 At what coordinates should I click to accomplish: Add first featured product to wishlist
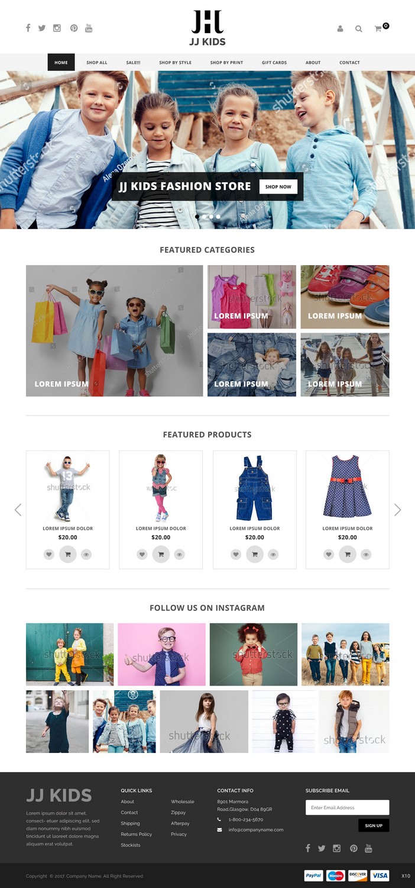pyautogui.click(x=49, y=555)
